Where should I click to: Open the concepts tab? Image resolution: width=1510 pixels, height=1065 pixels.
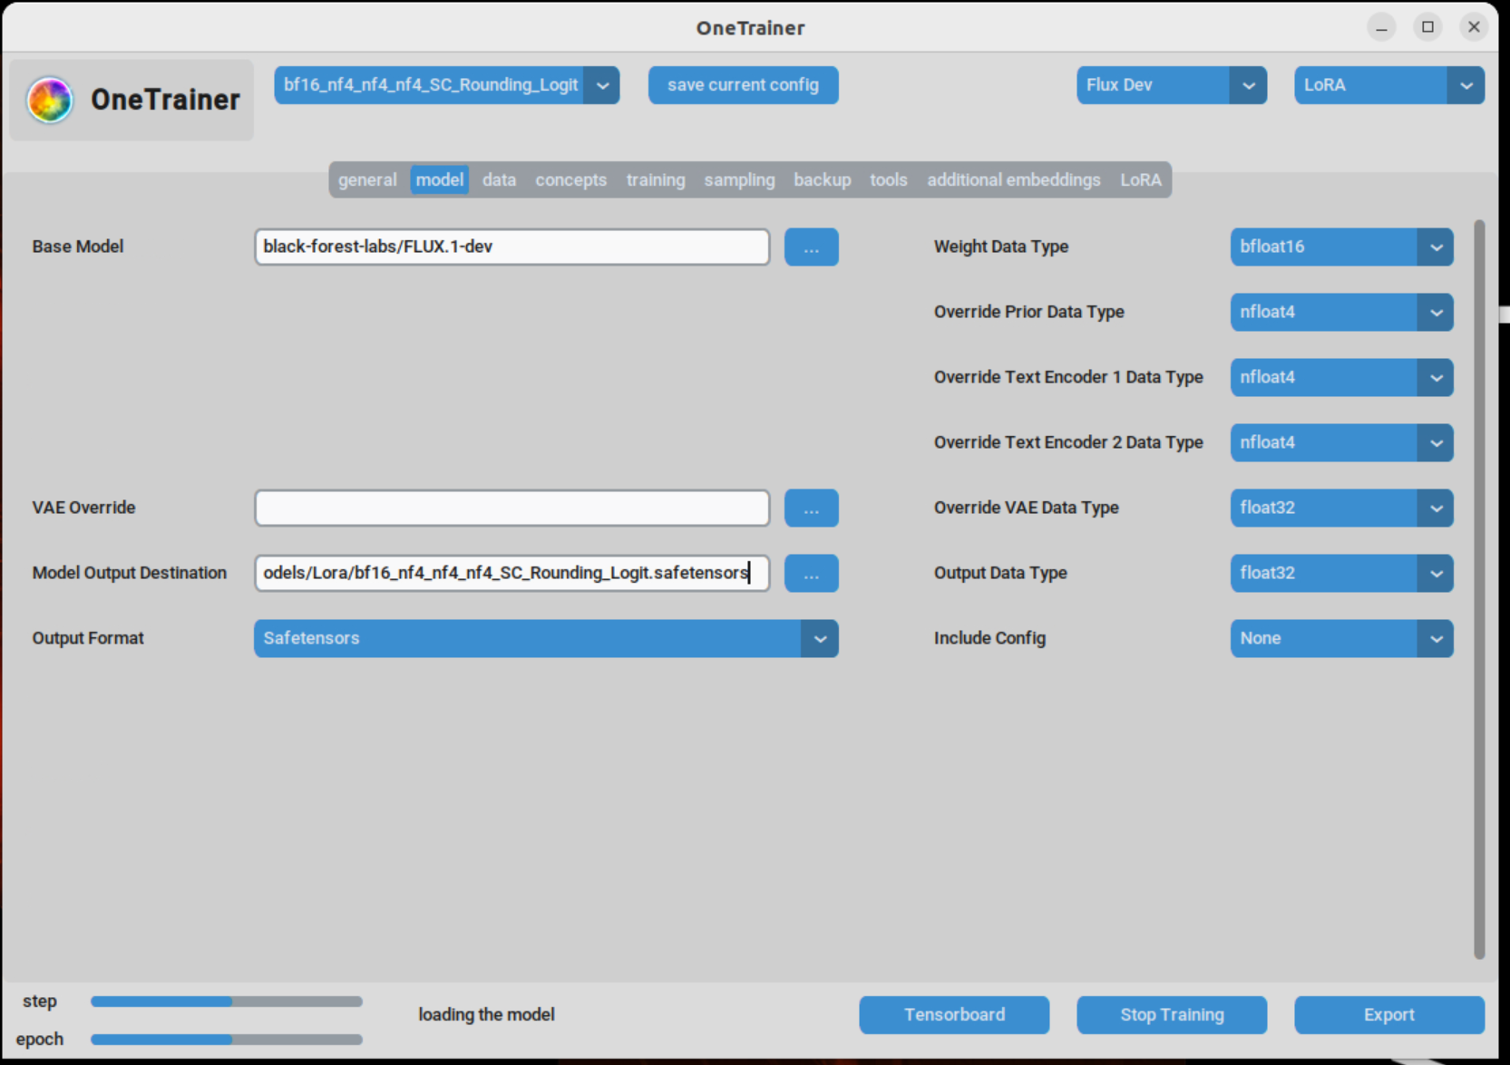point(570,179)
